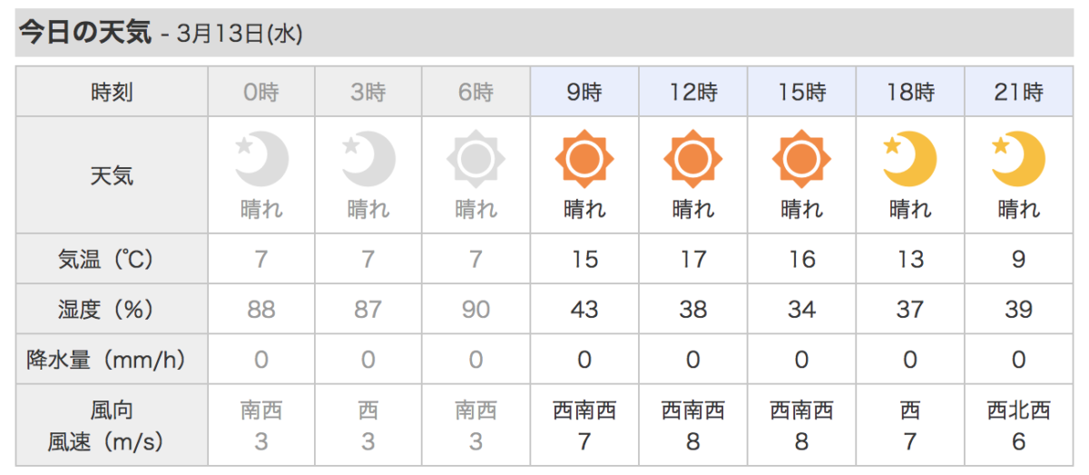Select the 21時 column header

coord(1019,92)
